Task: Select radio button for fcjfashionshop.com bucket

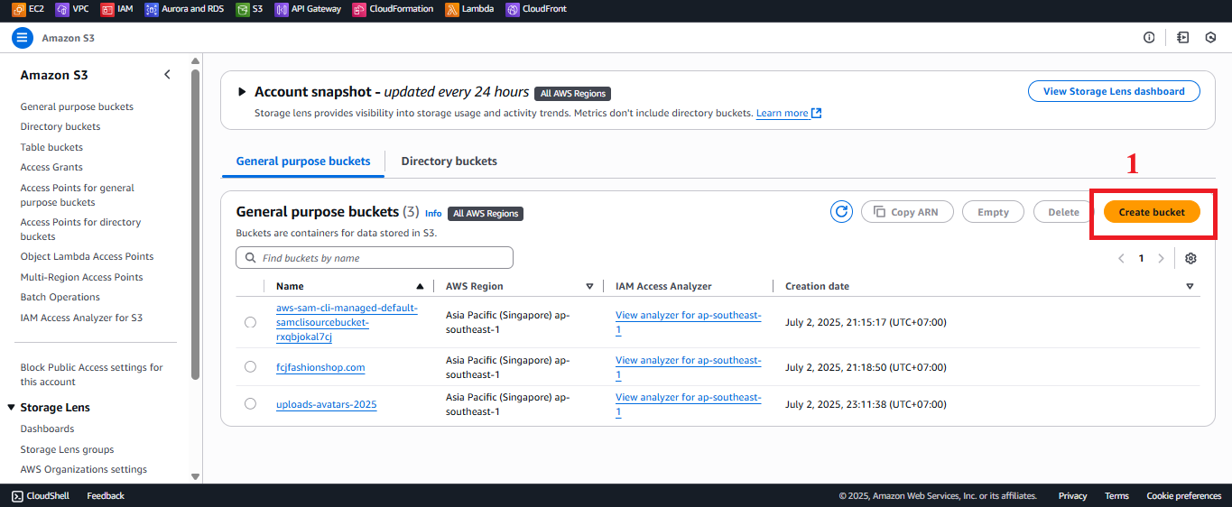Action: pos(250,367)
